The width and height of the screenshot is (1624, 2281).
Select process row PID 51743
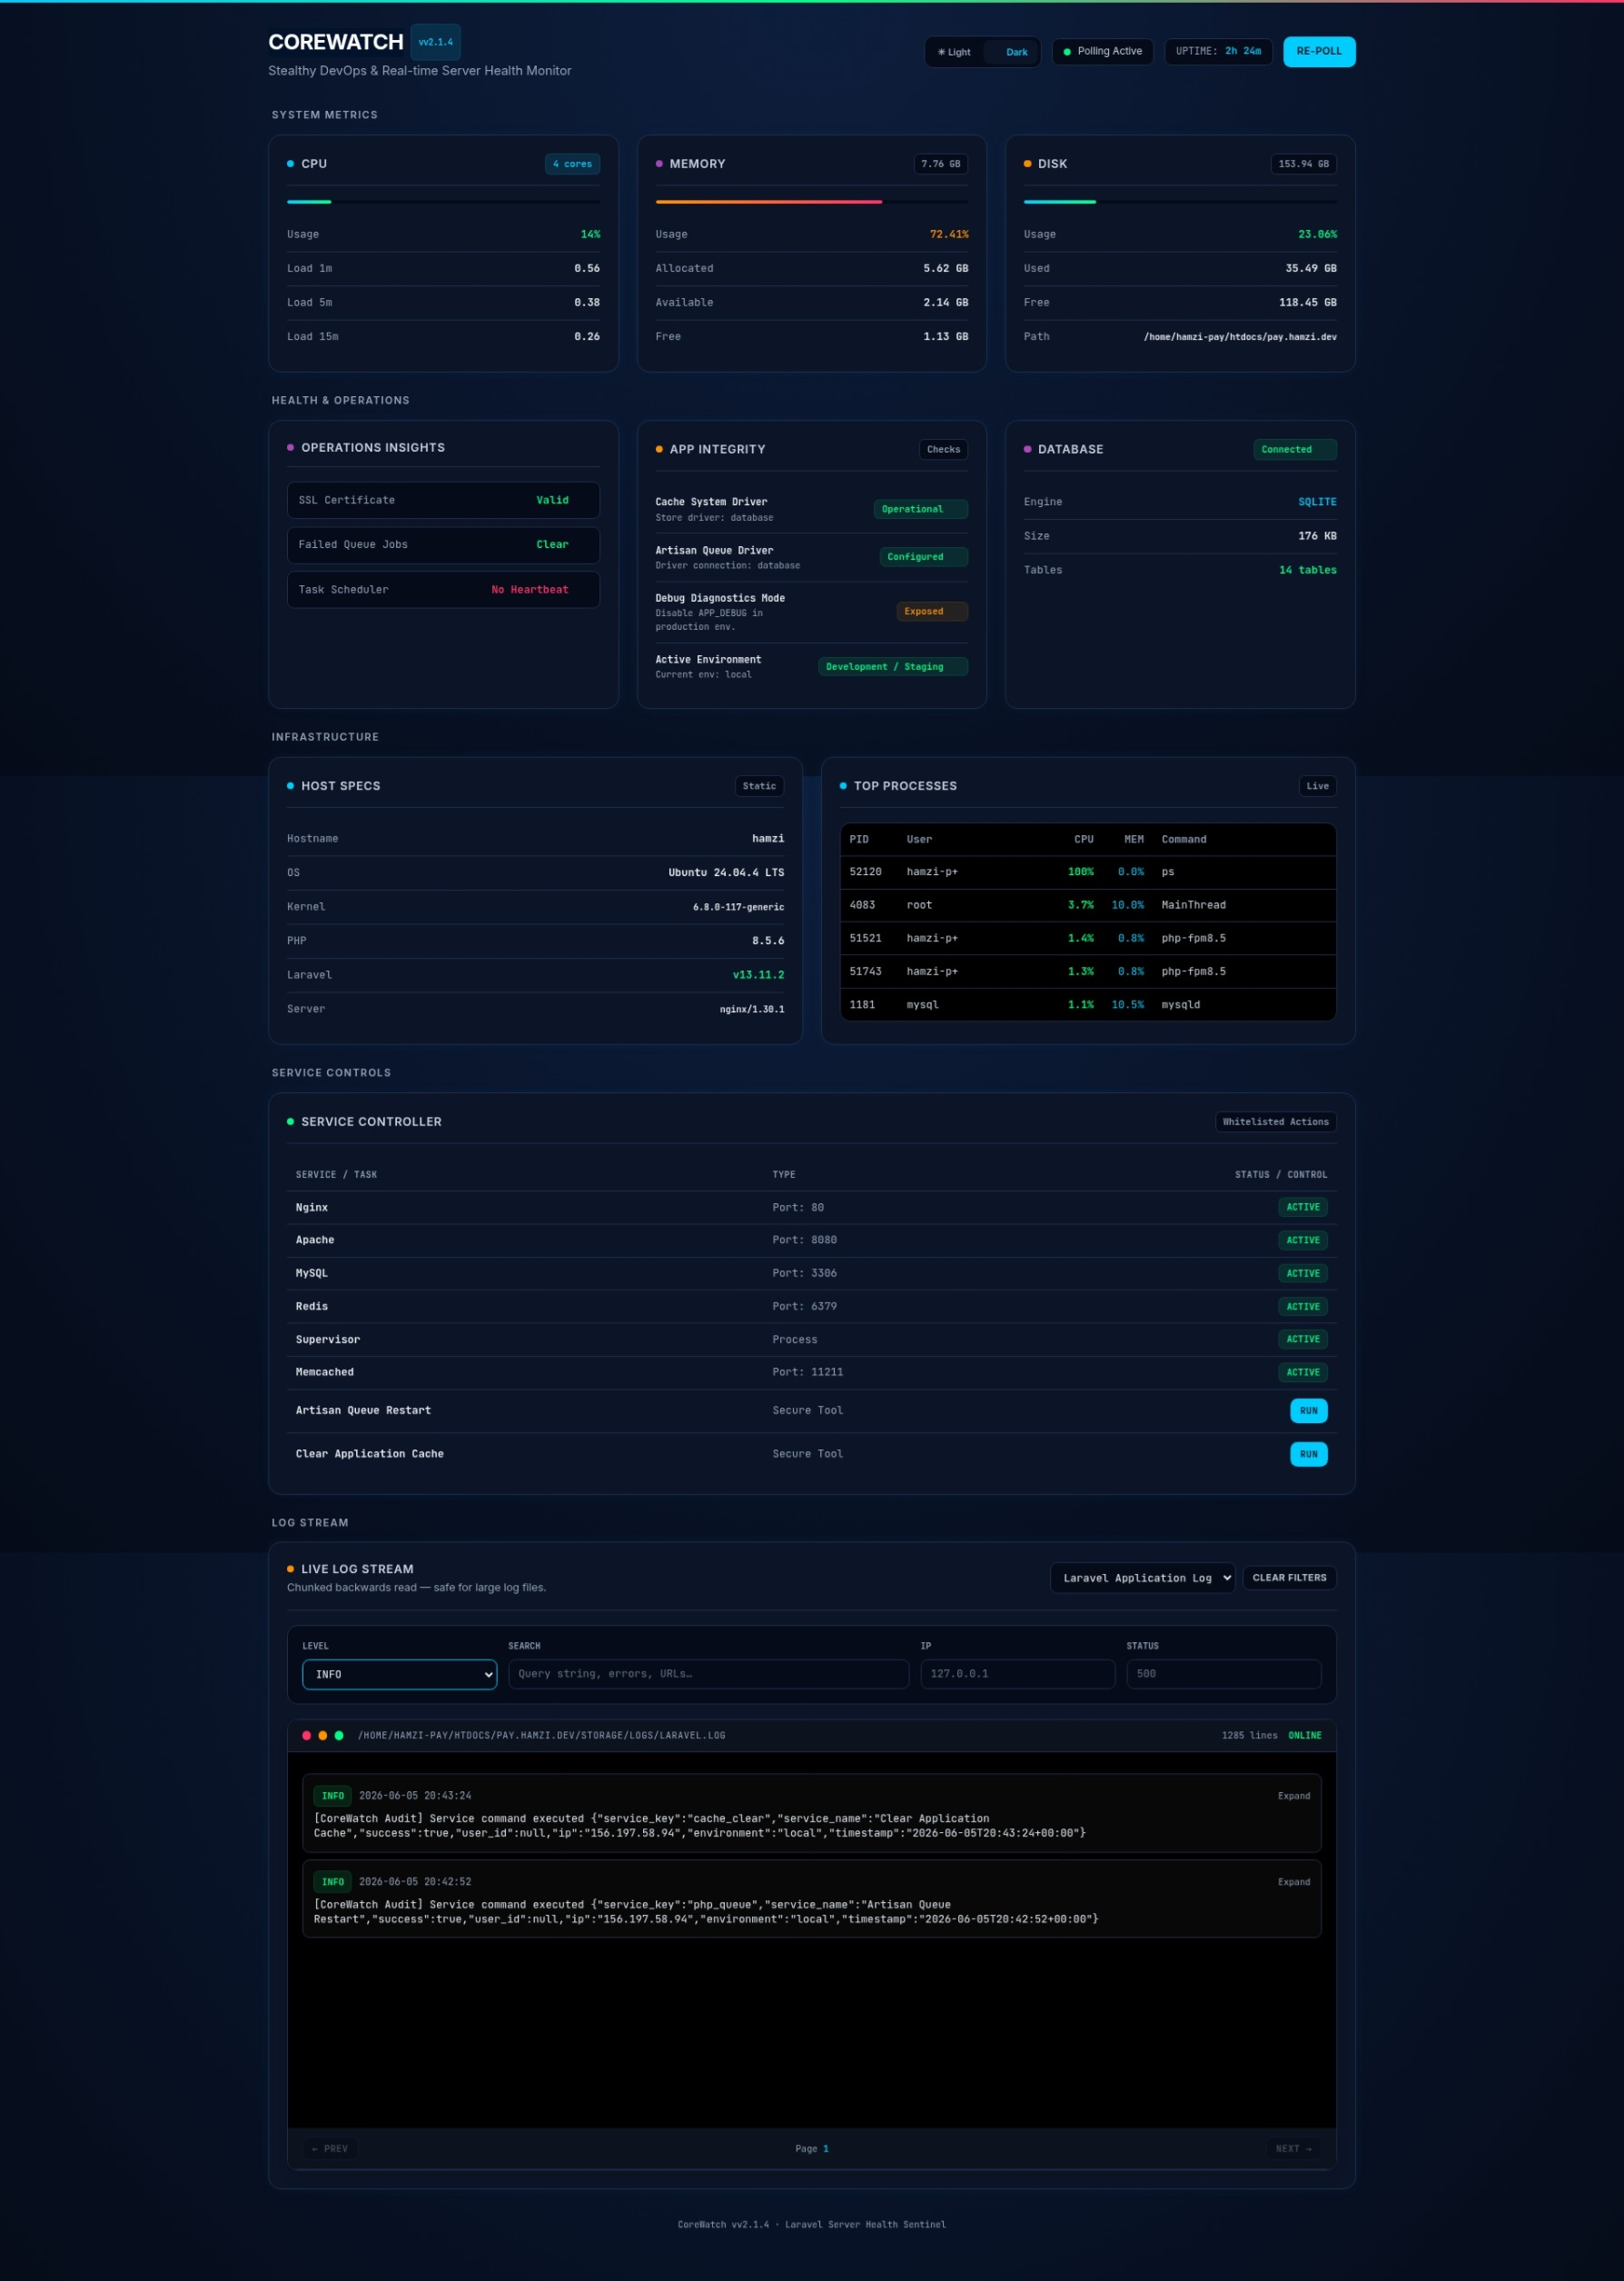pos(1088,971)
